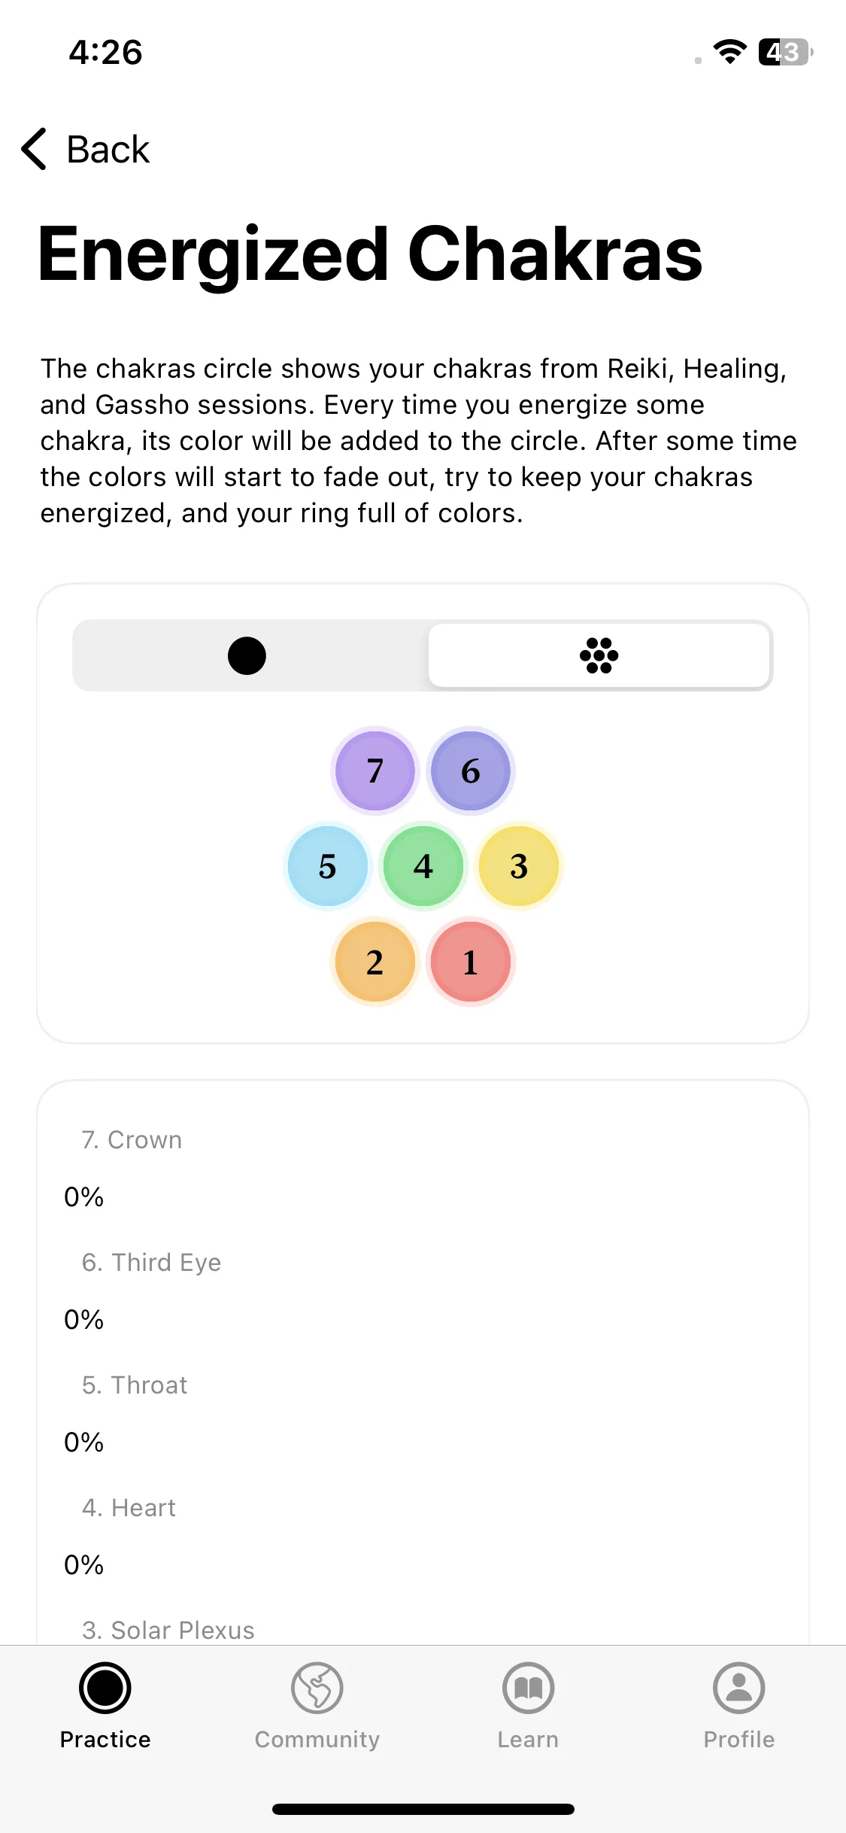Select the purple Crown chakra 7
Viewport: 846px width, 1833px height.
point(374,771)
